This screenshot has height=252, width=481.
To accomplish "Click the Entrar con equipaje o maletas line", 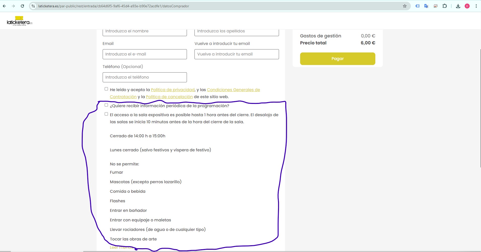I will click(x=140, y=220).
